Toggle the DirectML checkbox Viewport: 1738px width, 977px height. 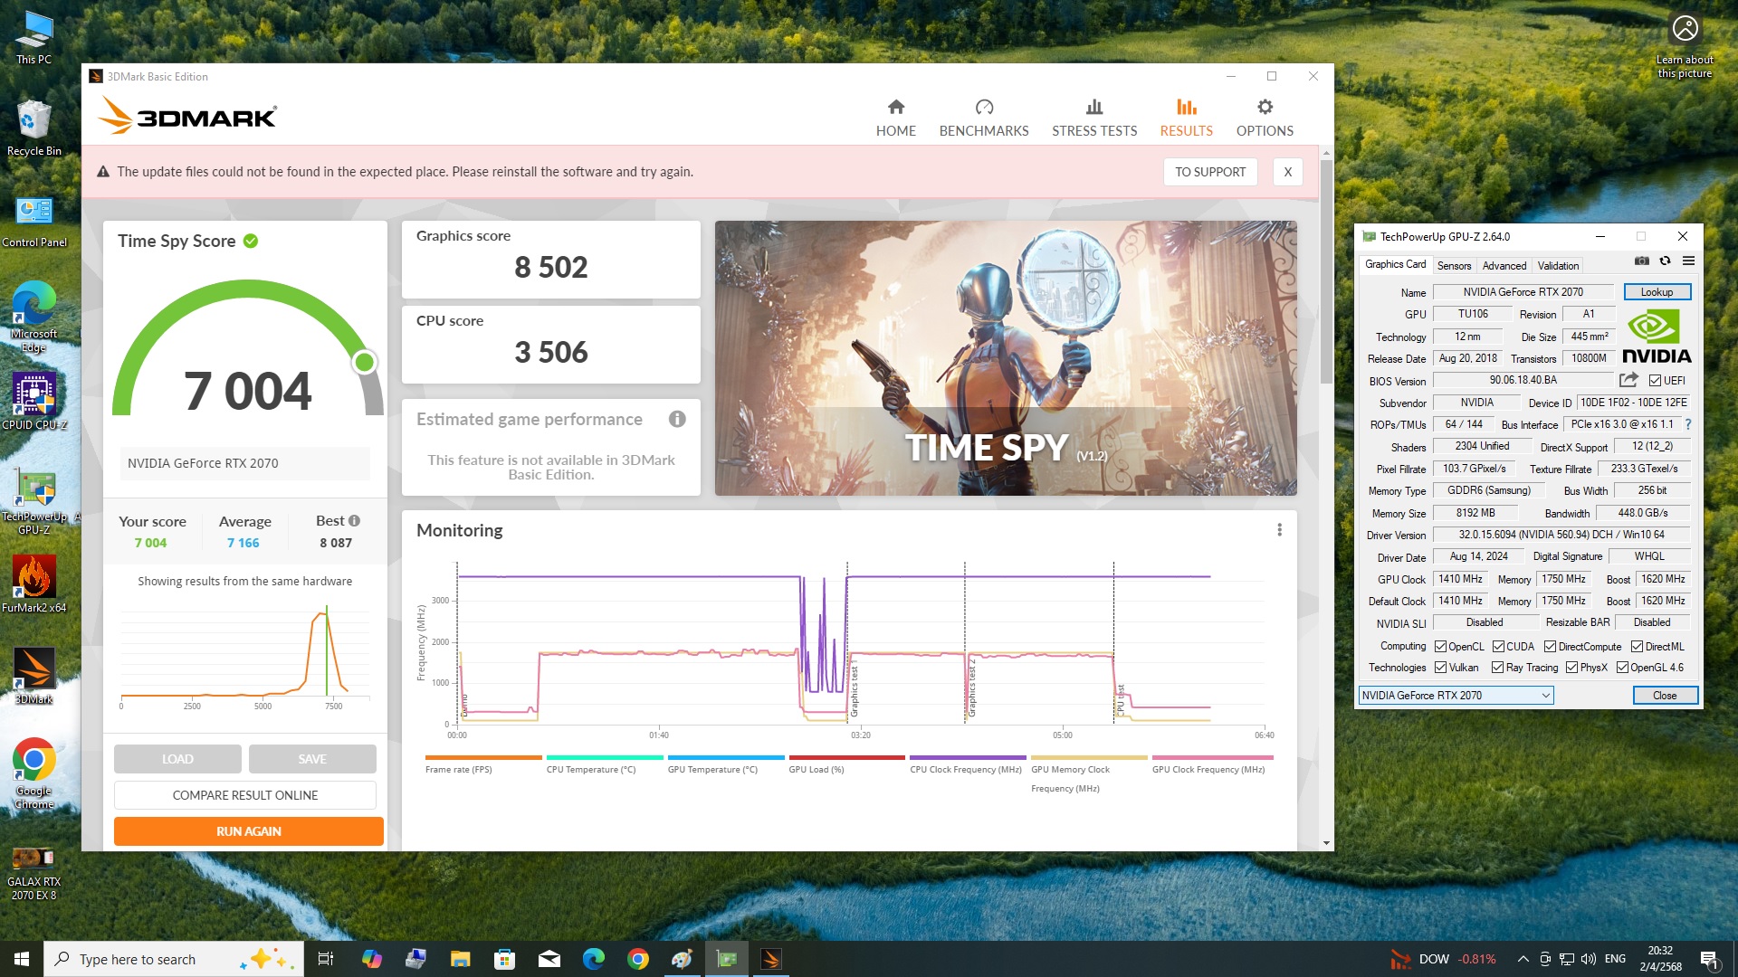[1637, 647]
